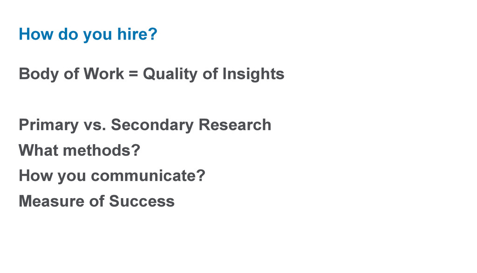Click the equals sign in the Body of Work line
The width and height of the screenshot is (477, 273).
click(x=133, y=74)
